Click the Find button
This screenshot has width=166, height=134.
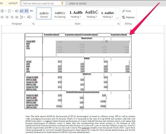pyautogui.click(x=127, y=11)
